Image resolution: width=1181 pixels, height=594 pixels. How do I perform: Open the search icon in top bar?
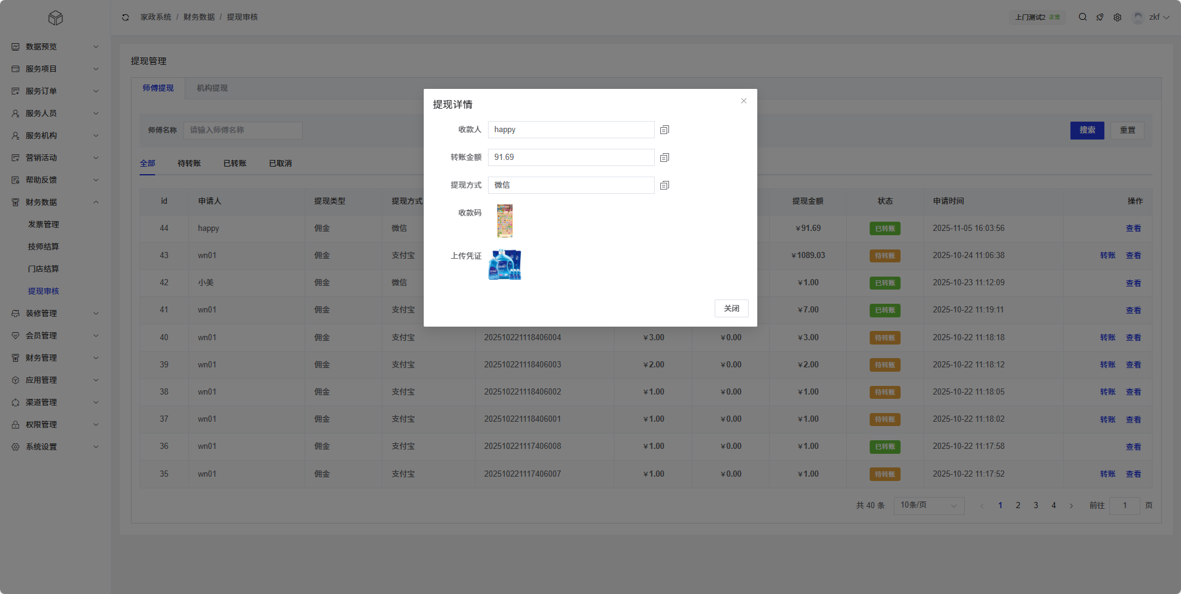(1083, 17)
